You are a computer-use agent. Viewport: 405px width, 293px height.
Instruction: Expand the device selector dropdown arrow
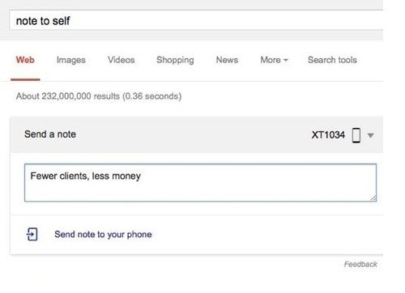[371, 135]
